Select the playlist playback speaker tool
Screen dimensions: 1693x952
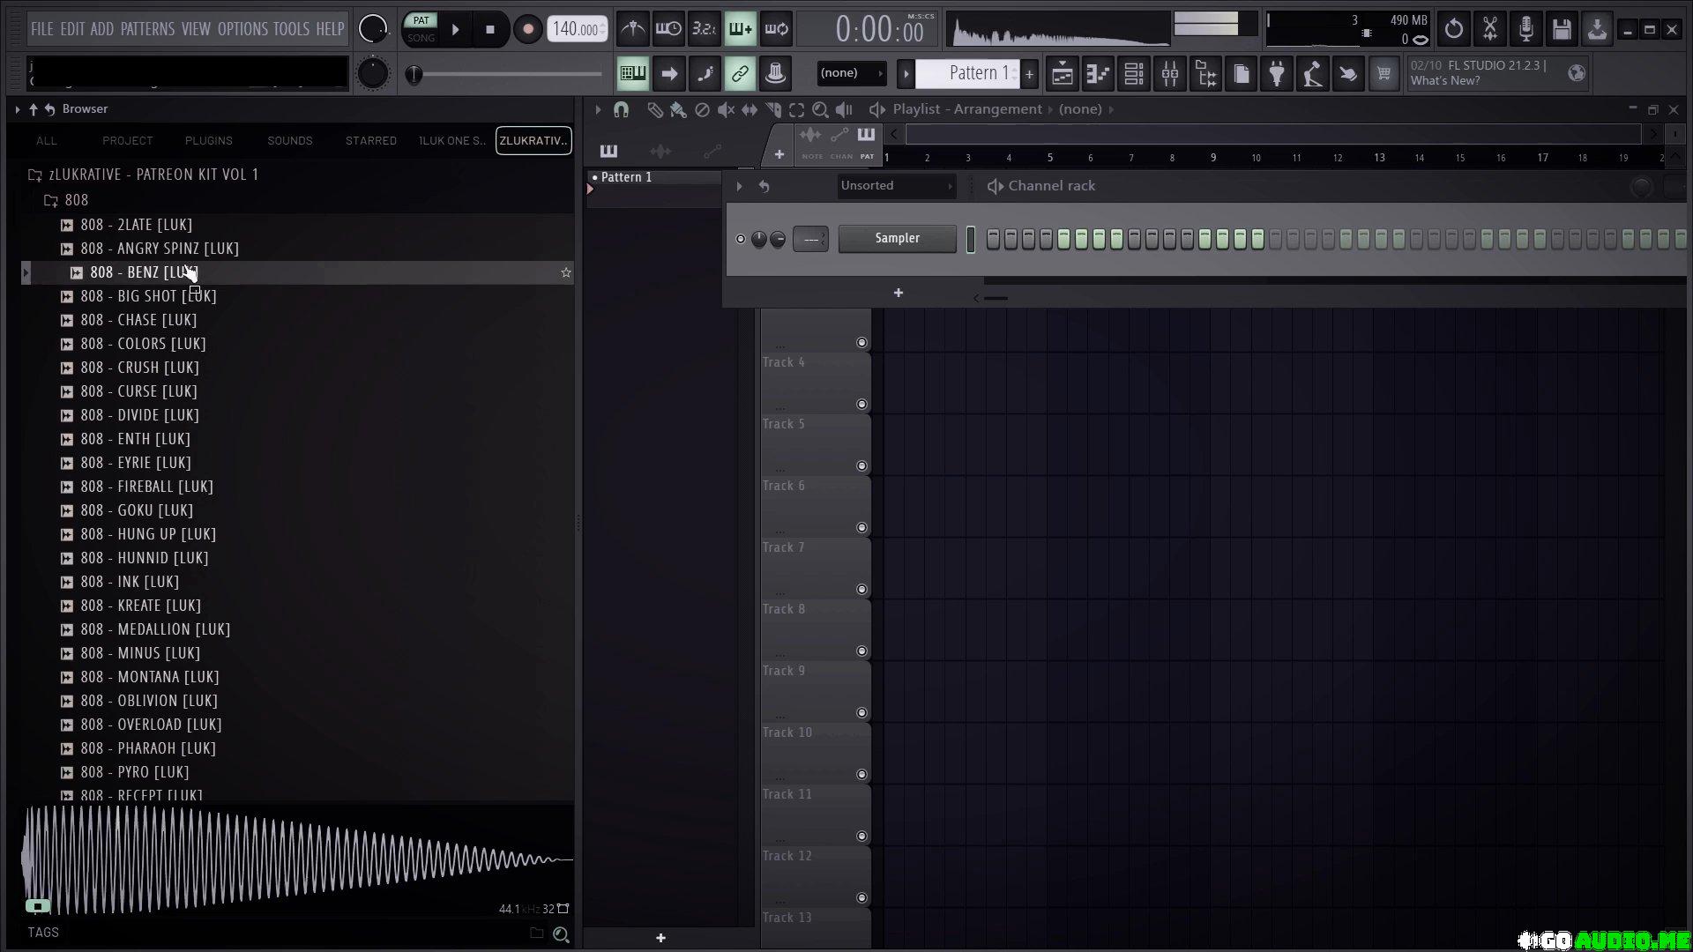[844, 109]
